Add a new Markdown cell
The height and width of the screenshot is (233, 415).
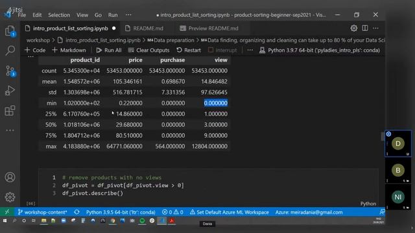69,50
